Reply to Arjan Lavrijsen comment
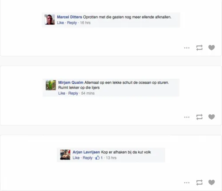 point(87,158)
